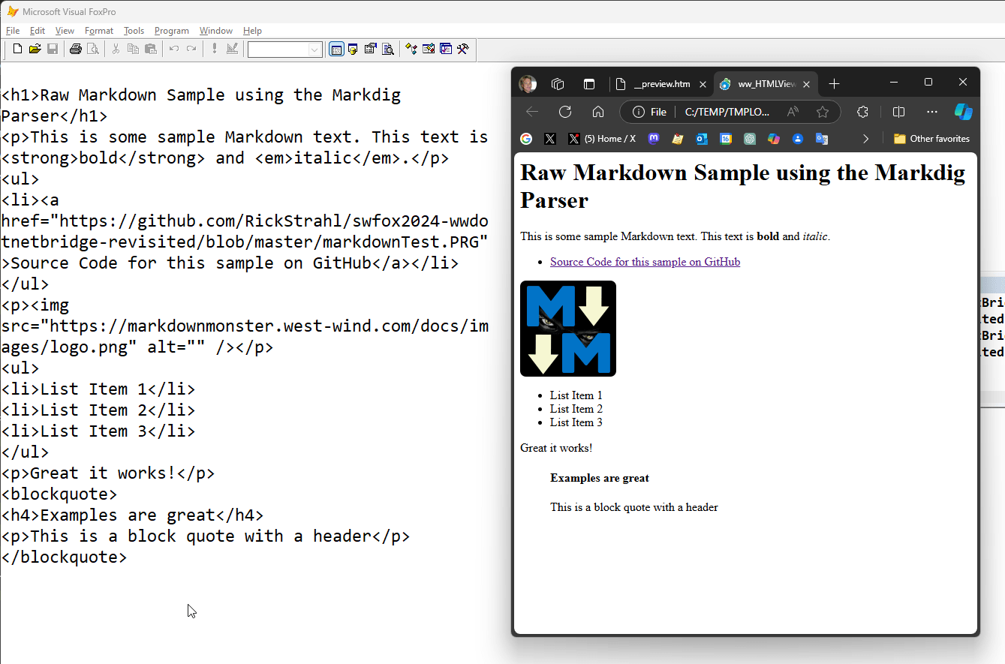Open the Document View icon with magnifier
The height and width of the screenshot is (664, 1005).
[388, 50]
